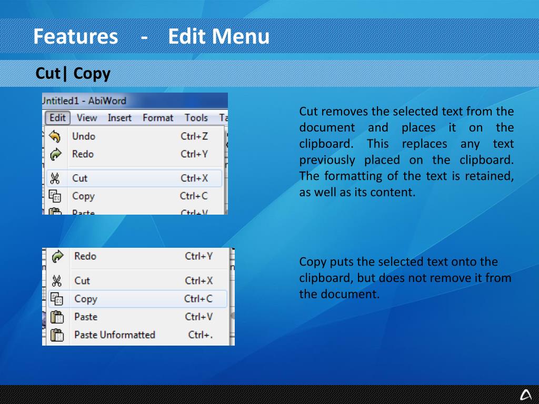
Task: Choose Undo in the upper Edit menu
Action: (135, 136)
